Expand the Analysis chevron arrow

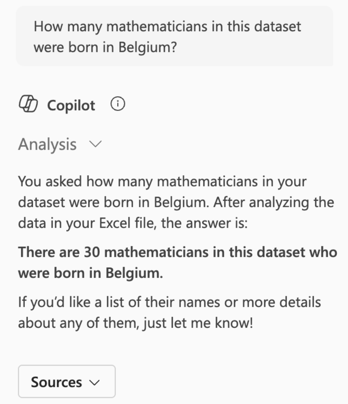(96, 144)
